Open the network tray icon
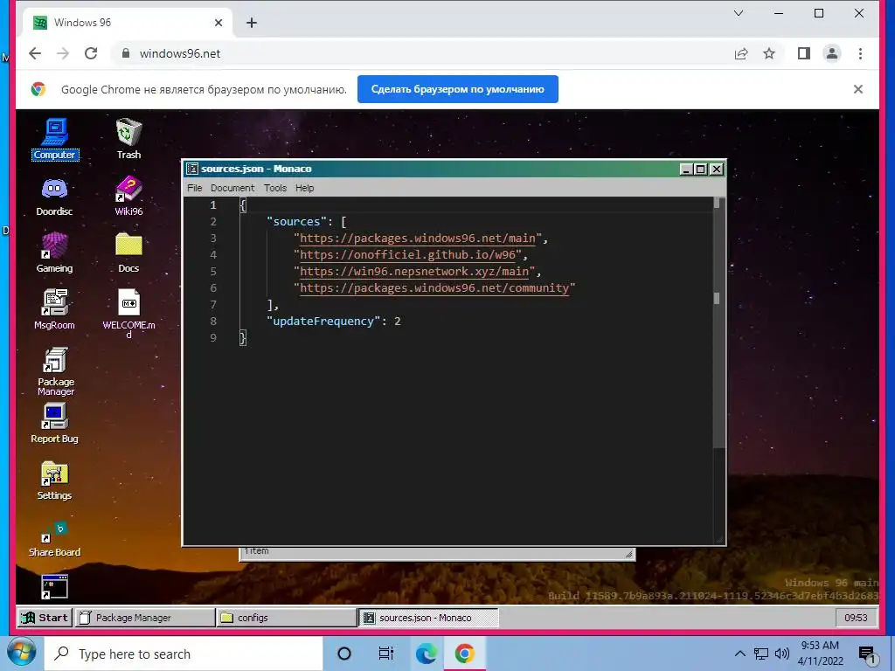 coord(761,654)
